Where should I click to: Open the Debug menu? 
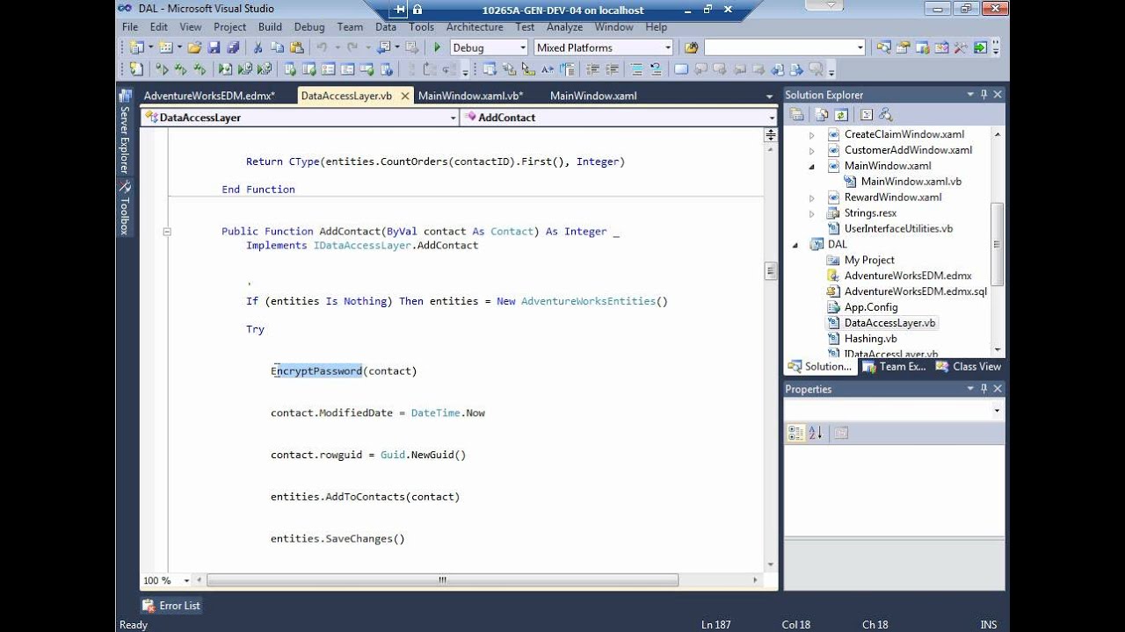[x=309, y=27]
